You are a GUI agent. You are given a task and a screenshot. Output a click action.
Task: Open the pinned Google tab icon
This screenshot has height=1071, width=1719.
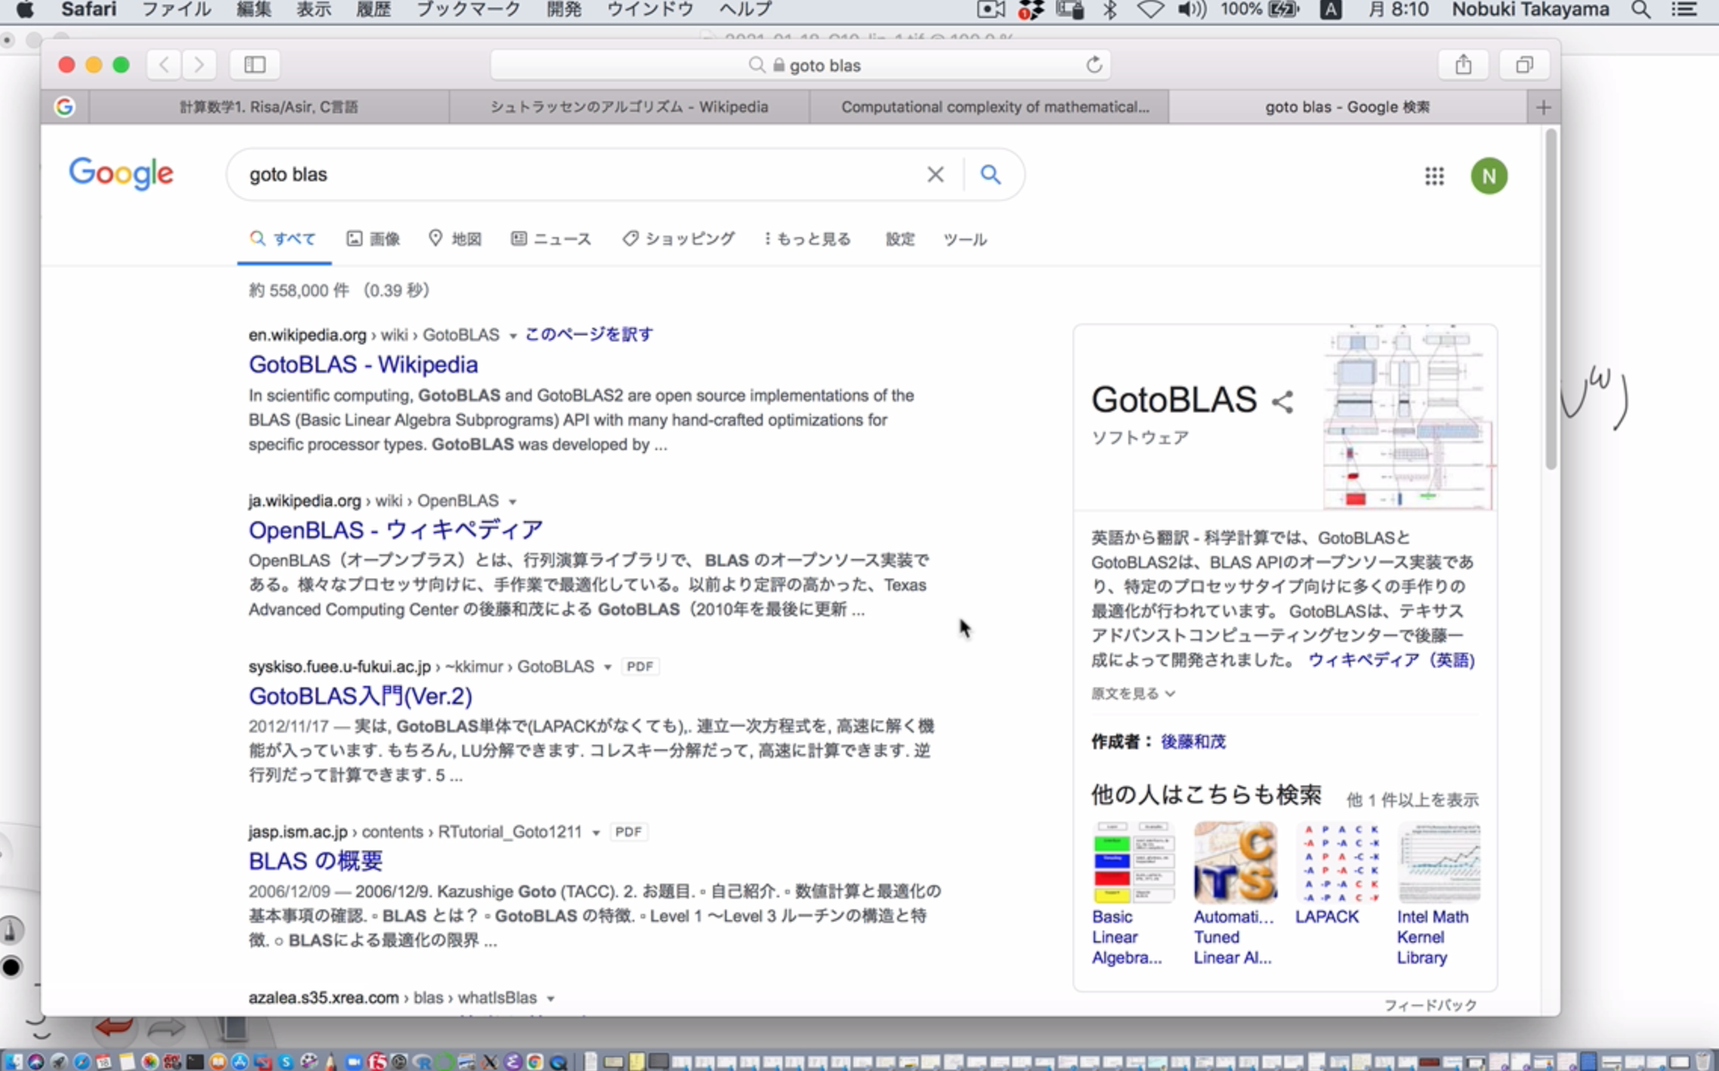pos(65,107)
